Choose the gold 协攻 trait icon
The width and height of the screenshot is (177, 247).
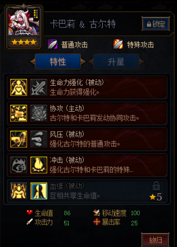[x=19, y=113]
